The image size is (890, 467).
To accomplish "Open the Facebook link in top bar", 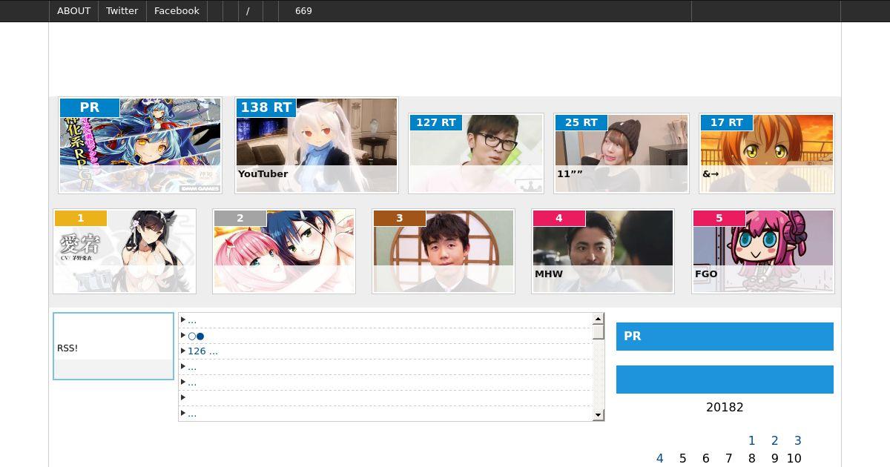I will (x=177, y=11).
